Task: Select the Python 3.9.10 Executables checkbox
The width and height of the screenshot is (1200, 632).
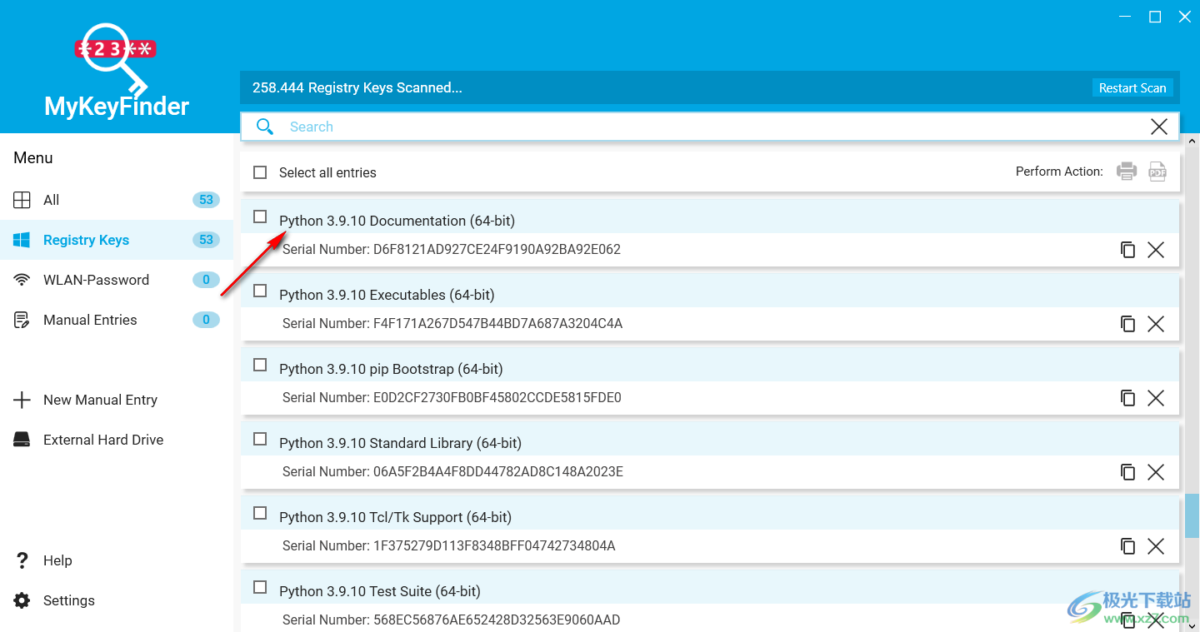Action: [260, 291]
